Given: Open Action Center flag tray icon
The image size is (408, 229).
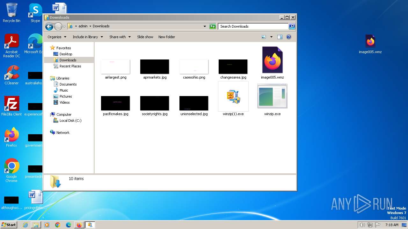Looking at the screenshot, I should click(x=378, y=225).
